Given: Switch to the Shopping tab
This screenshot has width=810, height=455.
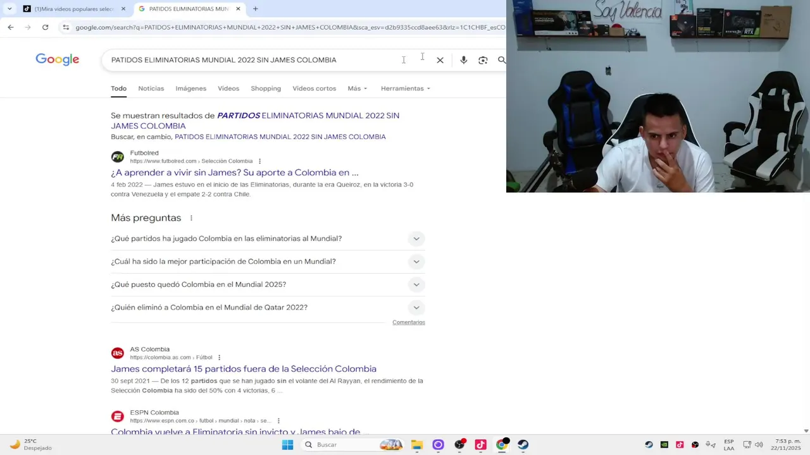Looking at the screenshot, I should (266, 88).
